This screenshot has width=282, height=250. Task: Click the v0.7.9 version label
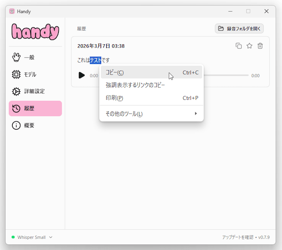point(264,237)
